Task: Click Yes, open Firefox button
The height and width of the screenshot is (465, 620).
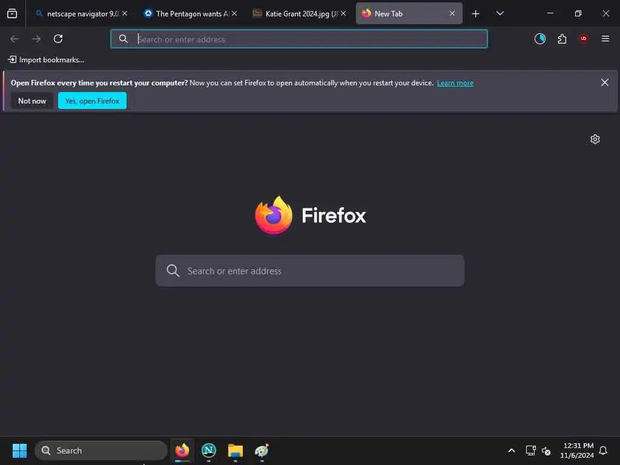Action: point(92,101)
